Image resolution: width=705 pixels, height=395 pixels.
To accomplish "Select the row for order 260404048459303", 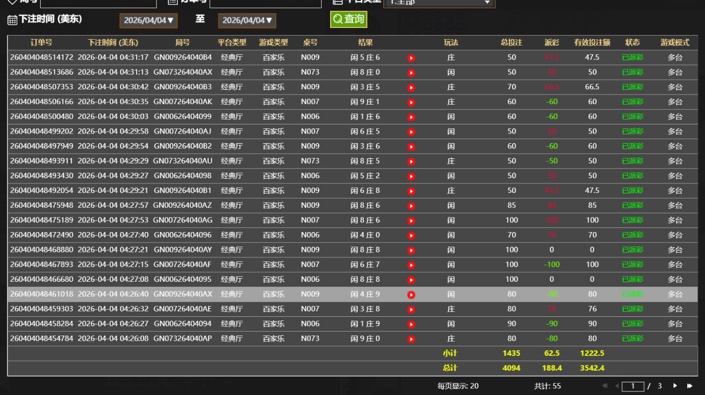I will point(203,309).
